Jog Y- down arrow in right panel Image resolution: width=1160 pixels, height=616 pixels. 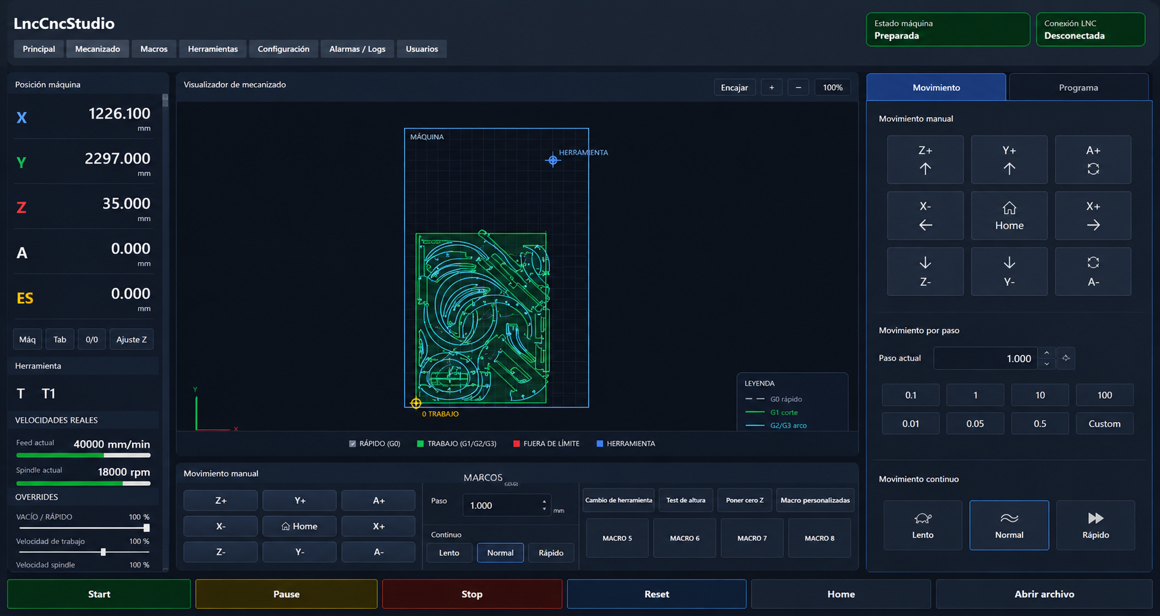point(1009,272)
